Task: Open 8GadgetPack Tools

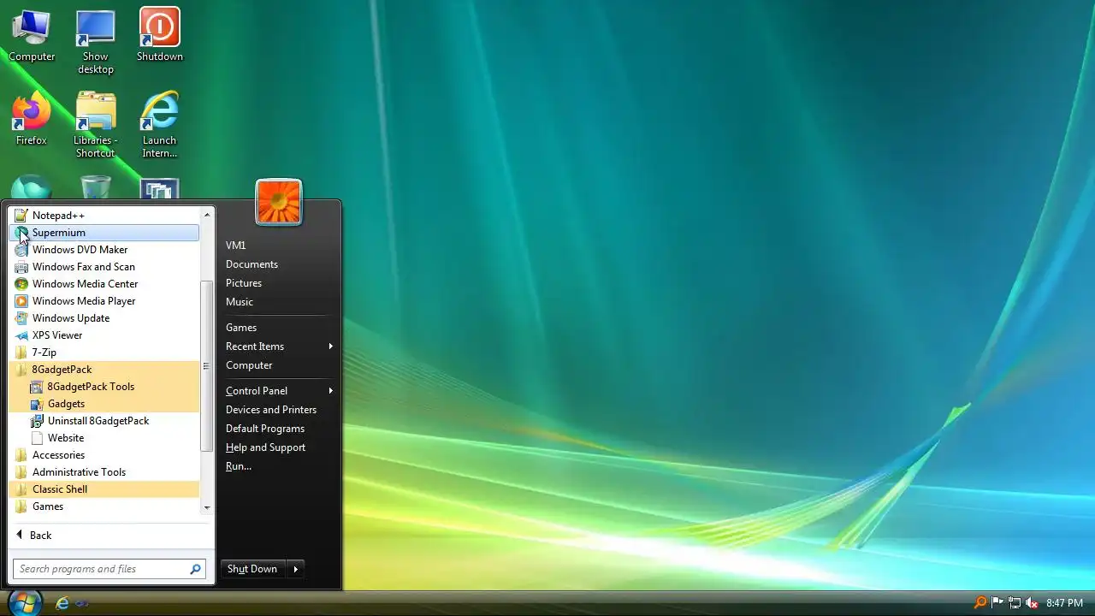Action: click(104, 387)
